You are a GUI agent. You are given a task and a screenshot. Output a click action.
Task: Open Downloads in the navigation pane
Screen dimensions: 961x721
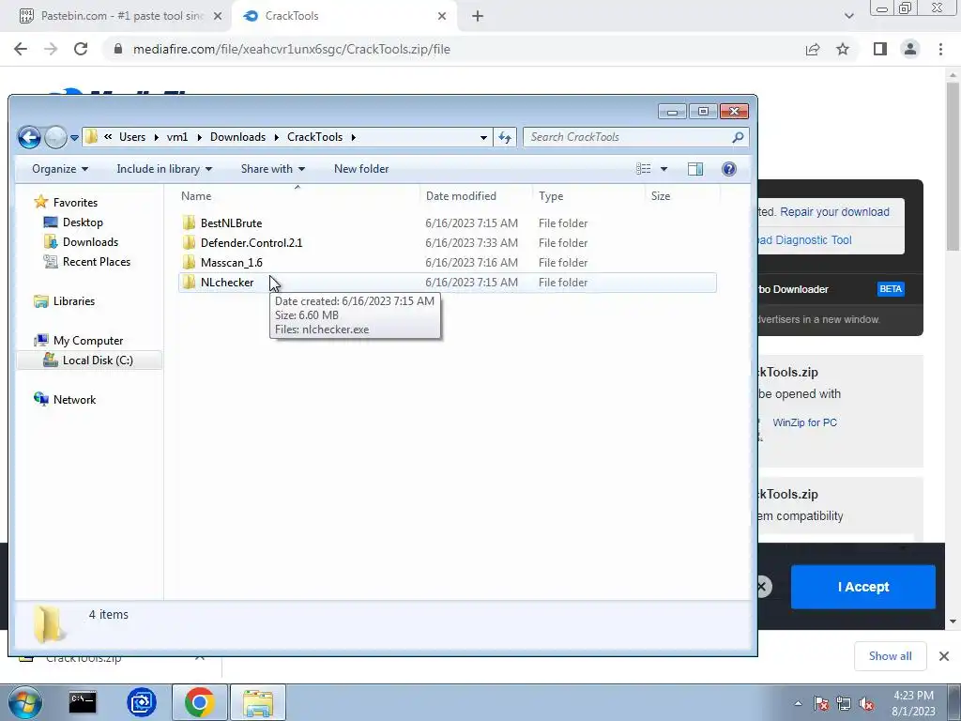[x=90, y=241]
